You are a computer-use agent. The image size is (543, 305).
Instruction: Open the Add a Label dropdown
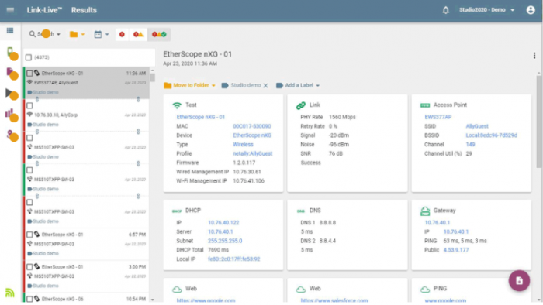[298, 85]
